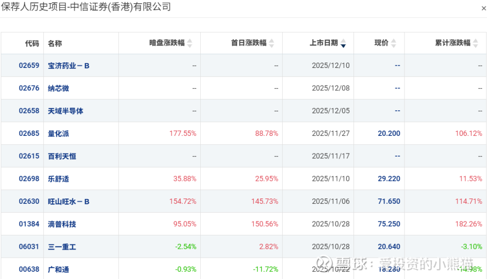
Task: Click listing date 2025/11/17
Action: point(331,156)
